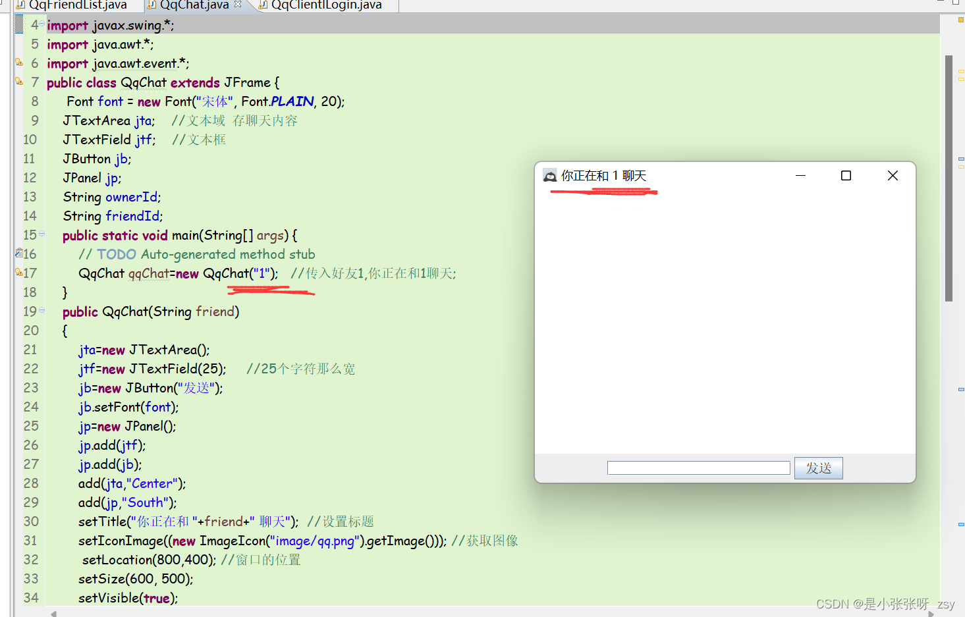Collapse the main method fold at line 15
The image size is (965, 617).
click(x=42, y=234)
